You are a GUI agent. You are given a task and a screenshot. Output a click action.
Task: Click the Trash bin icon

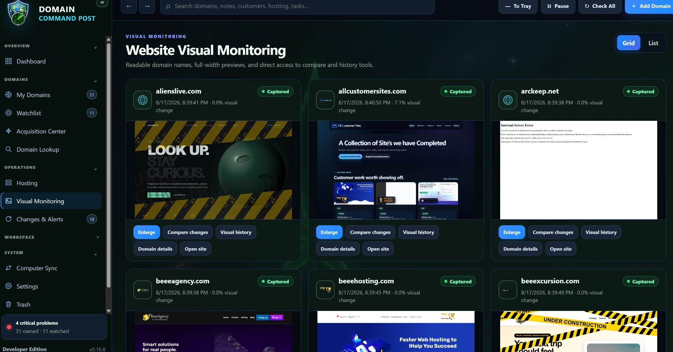[x=9, y=304]
